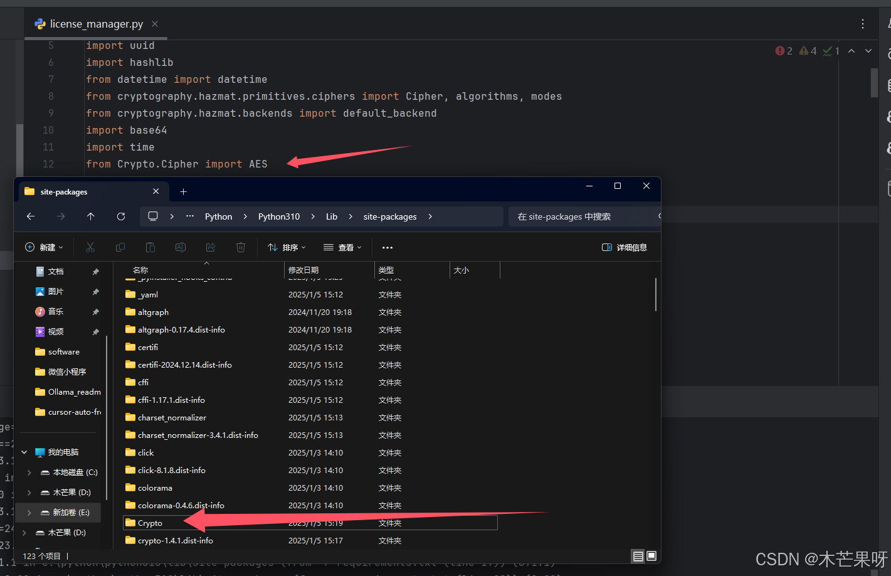Viewport: 891px width, 576px height.
Task: Open the 查看 view dropdown
Action: pos(342,247)
